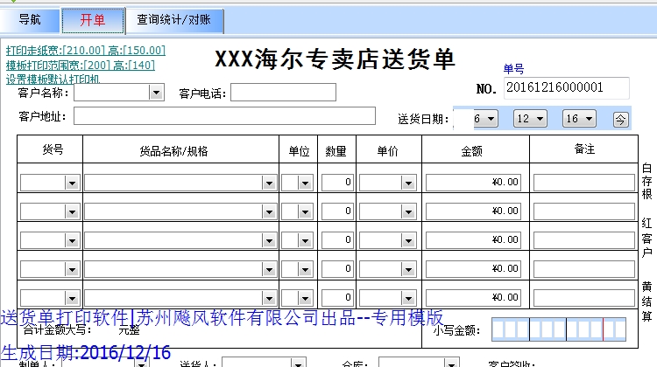Expand 单位 dropdown in fourth row
This screenshot has width=657, height=367.
305,269
